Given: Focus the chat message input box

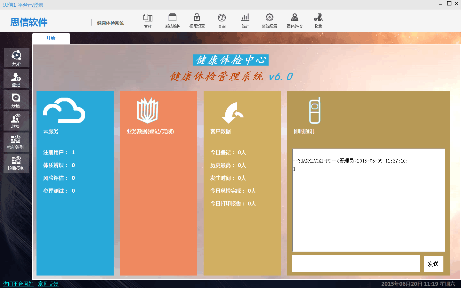Looking at the screenshot, I should click(x=356, y=264).
